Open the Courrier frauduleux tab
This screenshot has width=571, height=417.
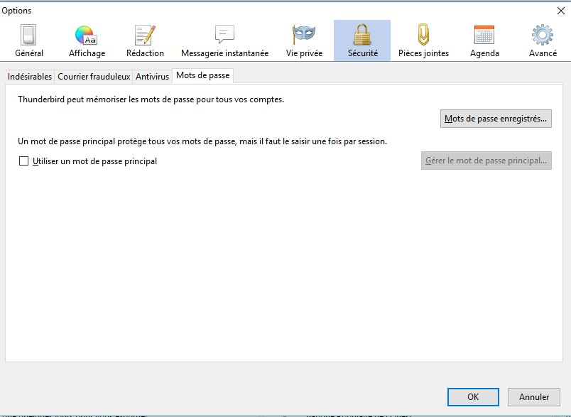[95, 76]
